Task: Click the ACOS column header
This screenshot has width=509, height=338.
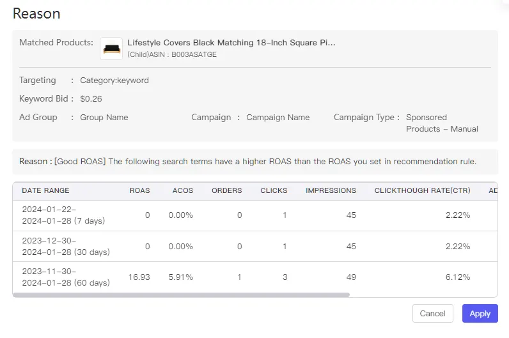Action: point(183,190)
